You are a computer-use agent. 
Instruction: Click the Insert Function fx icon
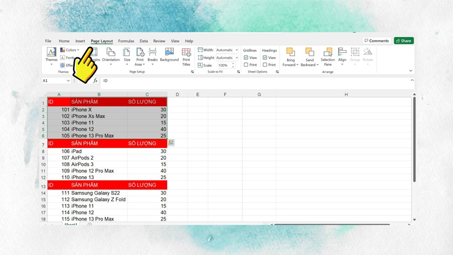click(95, 80)
